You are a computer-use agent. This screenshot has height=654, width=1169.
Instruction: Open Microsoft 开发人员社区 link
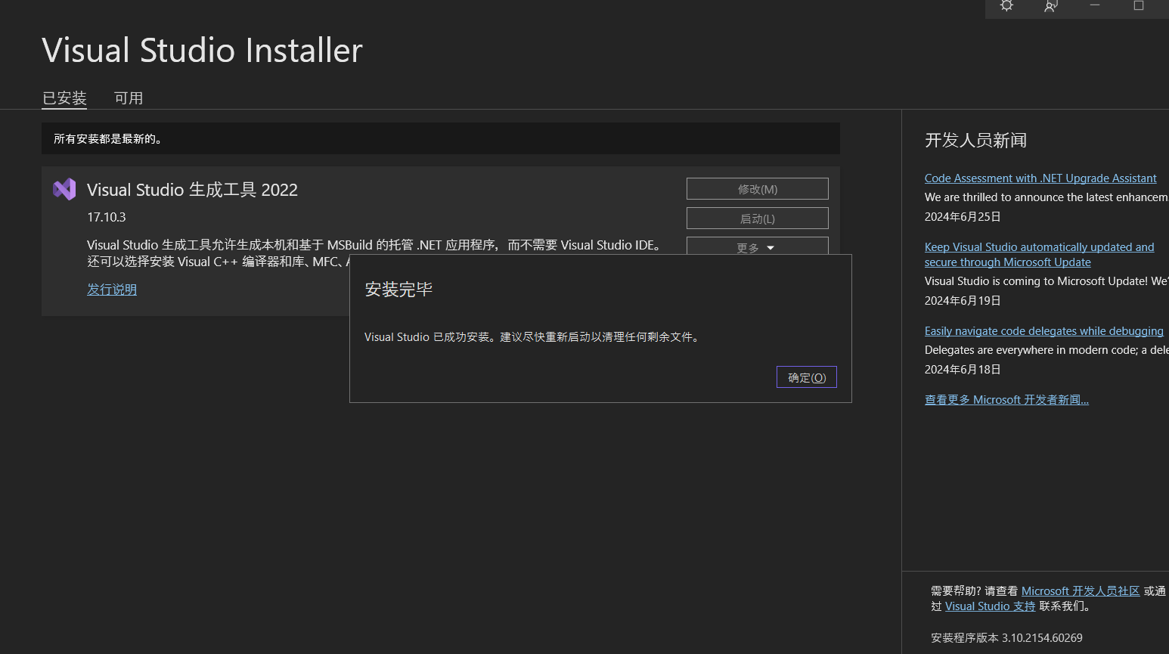[x=1081, y=591]
